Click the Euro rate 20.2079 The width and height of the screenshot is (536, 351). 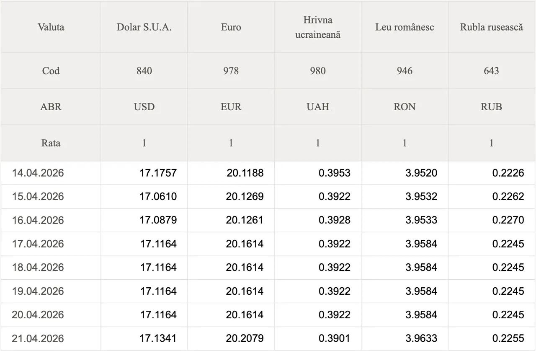pos(245,338)
